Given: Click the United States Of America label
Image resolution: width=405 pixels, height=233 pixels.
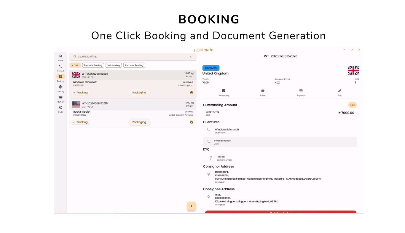Looking at the screenshot, I should click(x=181, y=115).
